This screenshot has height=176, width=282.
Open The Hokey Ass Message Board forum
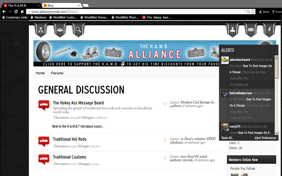pos(78,103)
